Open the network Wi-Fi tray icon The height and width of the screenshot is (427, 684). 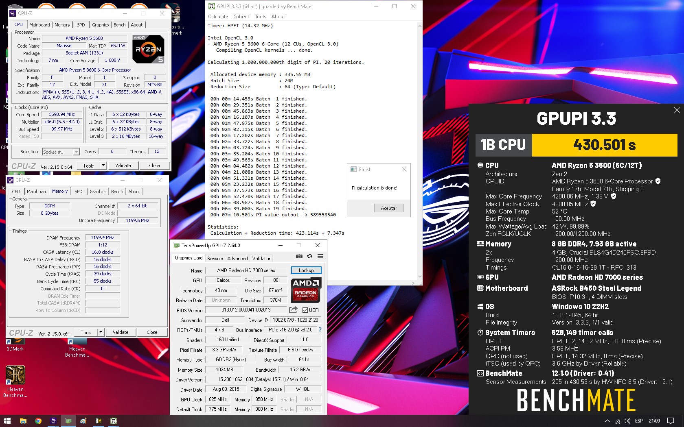click(618, 421)
